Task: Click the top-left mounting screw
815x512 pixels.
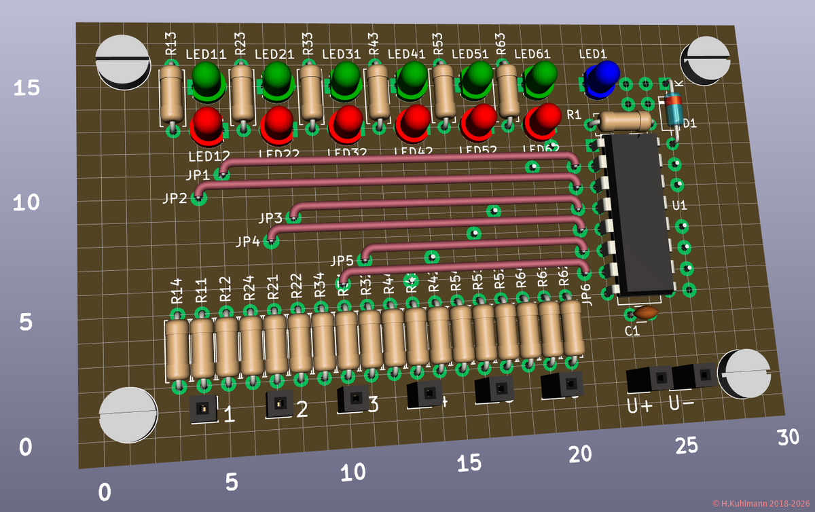Action: (x=123, y=60)
